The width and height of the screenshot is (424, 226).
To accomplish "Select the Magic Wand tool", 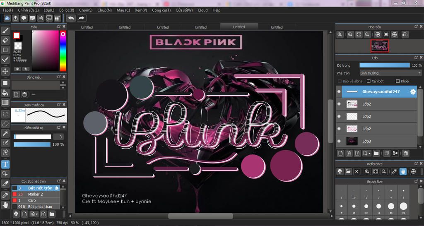I will pyautogui.click(x=5, y=133).
